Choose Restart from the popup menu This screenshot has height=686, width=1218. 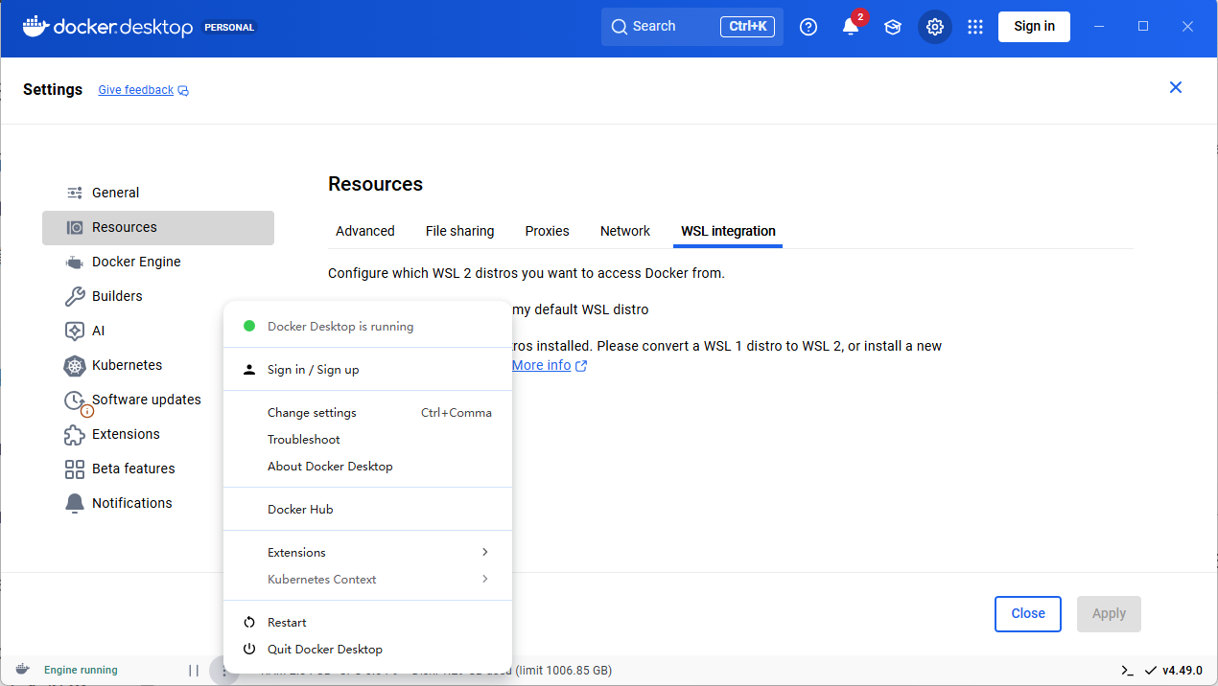(x=367, y=622)
